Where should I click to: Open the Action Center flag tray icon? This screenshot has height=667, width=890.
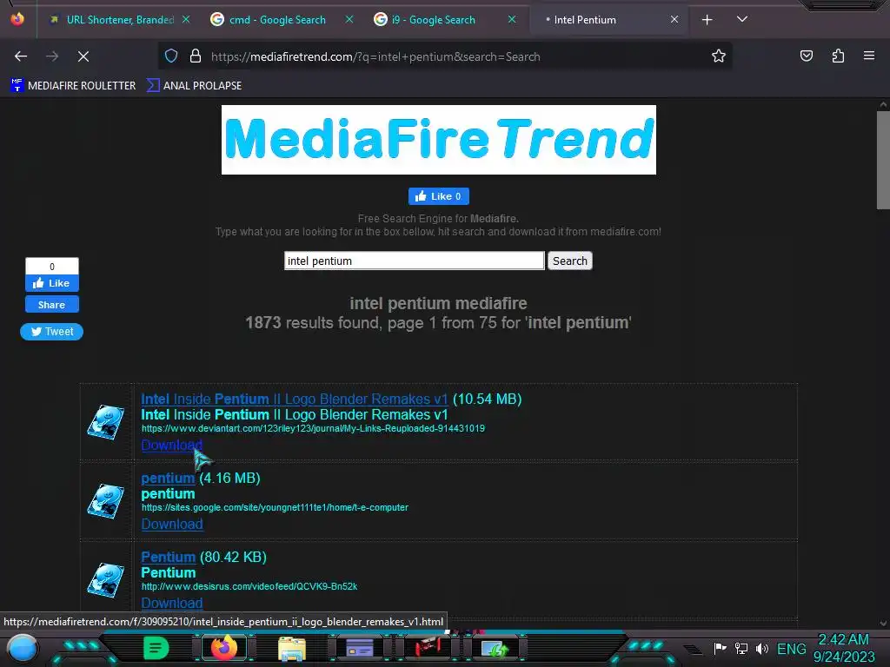click(x=721, y=648)
